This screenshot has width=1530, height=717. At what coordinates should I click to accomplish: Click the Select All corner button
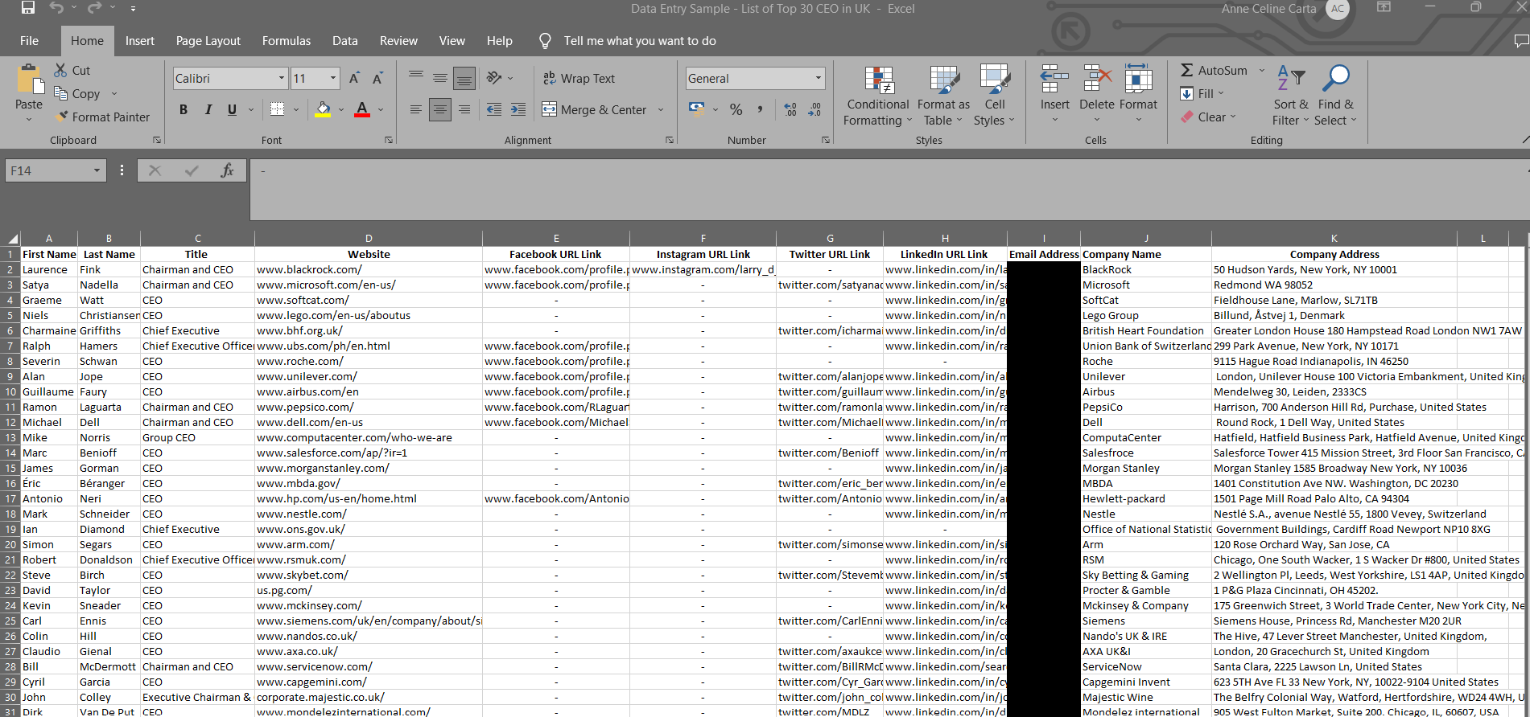[x=10, y=238]
